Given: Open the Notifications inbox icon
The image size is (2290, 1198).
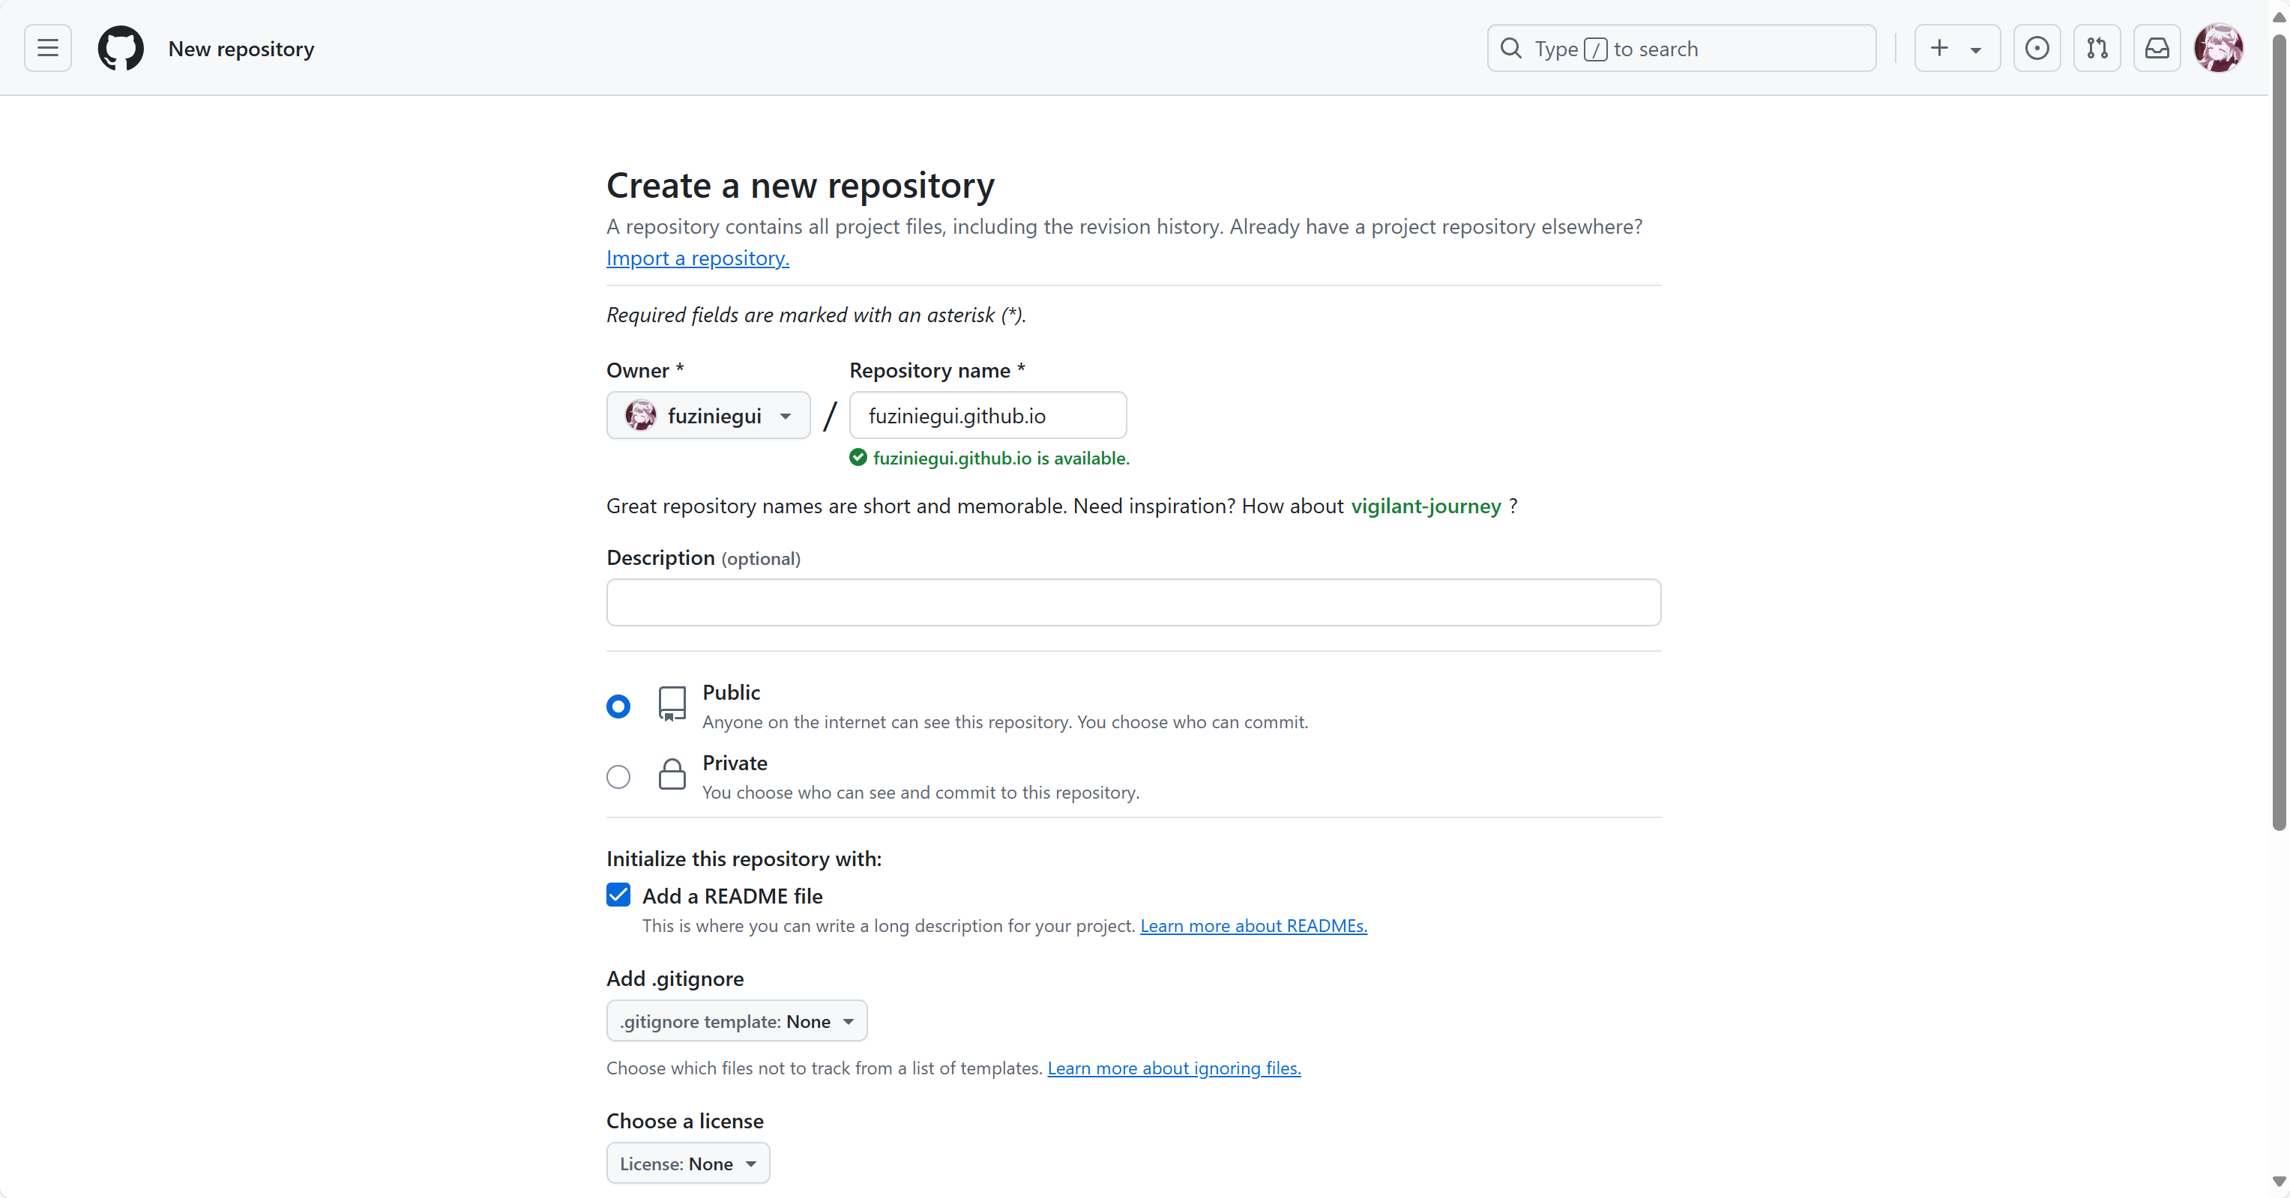Looking at the screenshot, I should (2157, 48).
